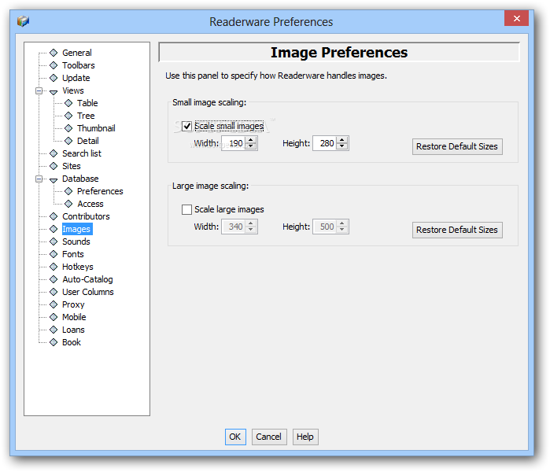This screenshot has height=472, width=550.
Task: Click the Views tree label
Action: (73, 90)
